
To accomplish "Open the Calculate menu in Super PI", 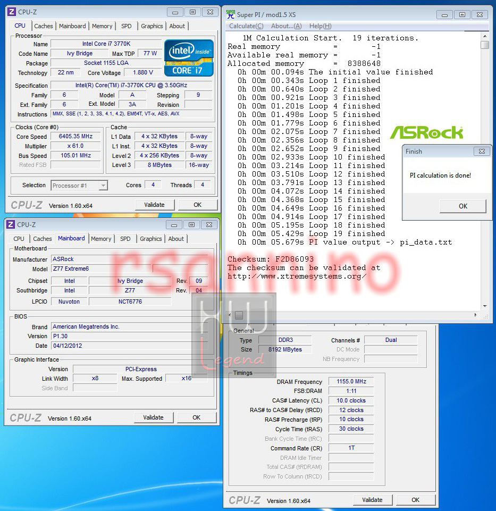I will click(246, 26).
